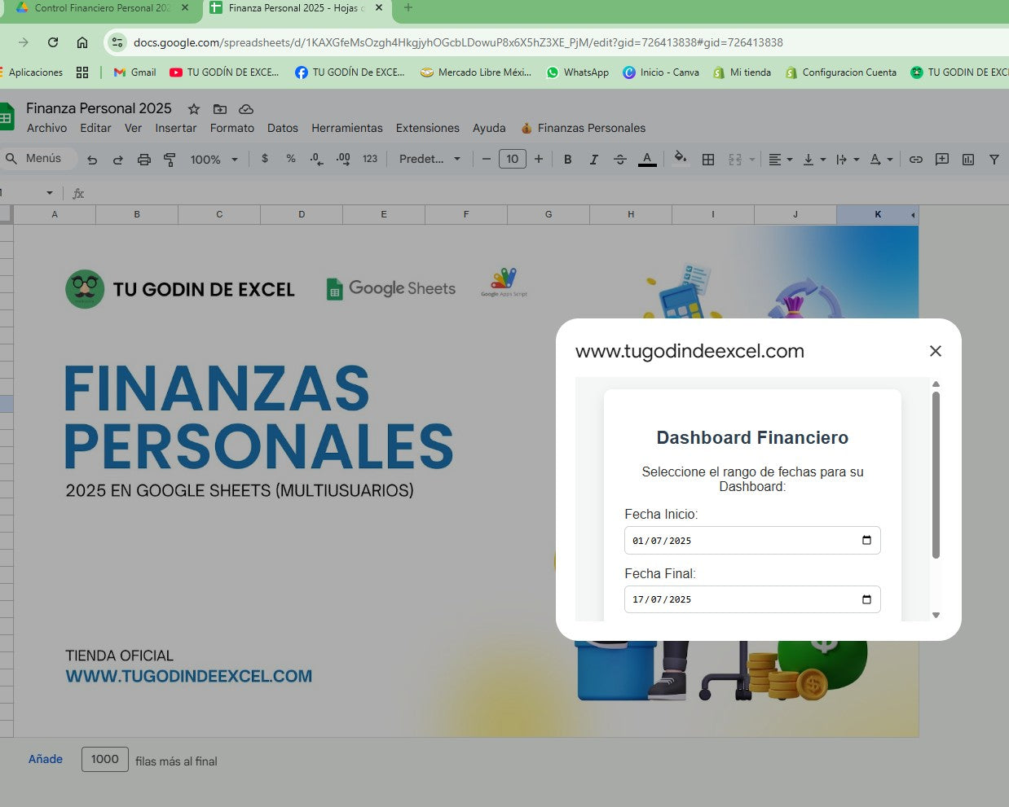Viewport: 1009px width, 807px height.
Task: Open the Formato menu
Action: click(231, 129)
